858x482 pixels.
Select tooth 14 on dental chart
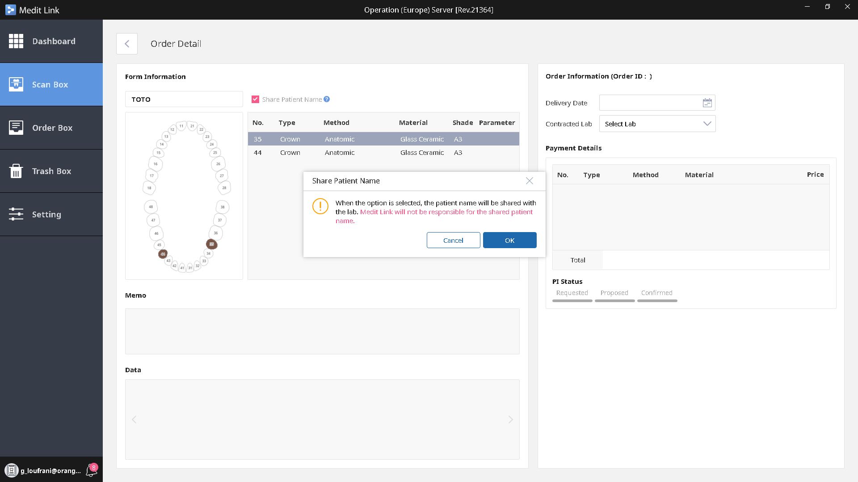(162, 144)
